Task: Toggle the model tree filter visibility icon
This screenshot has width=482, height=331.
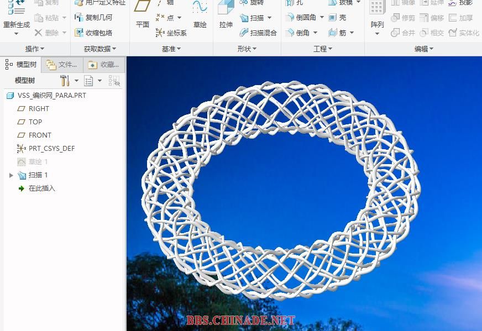Action: 114,81
